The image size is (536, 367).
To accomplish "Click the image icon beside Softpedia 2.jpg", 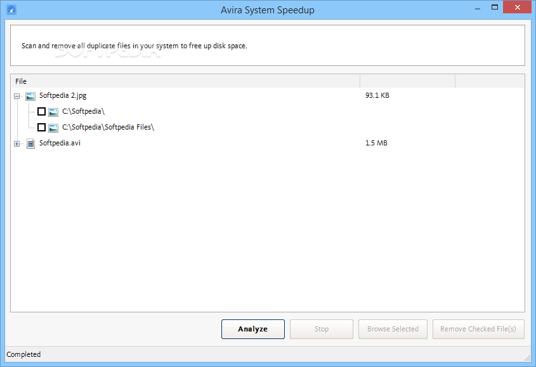I will pos(30,97).
